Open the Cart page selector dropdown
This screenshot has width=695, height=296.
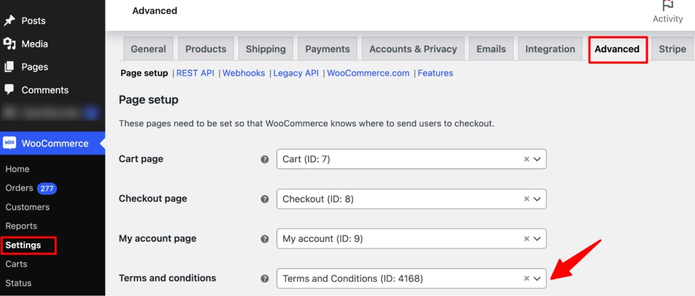pyautogui.click(x=538, y=159)
